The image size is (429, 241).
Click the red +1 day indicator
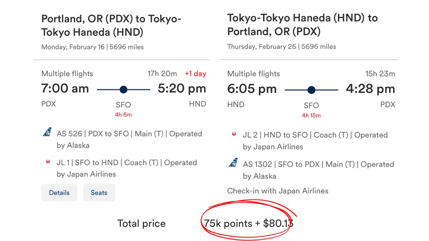click(x=195, y=74)
